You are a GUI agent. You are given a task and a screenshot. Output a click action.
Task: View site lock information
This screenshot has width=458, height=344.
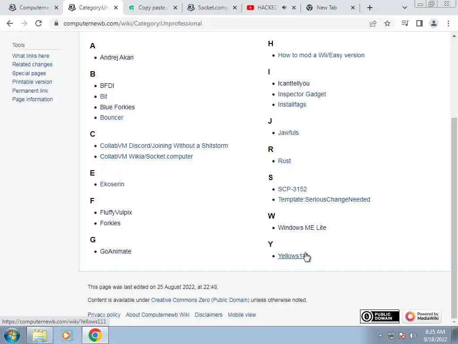click(x=56, y=23)
